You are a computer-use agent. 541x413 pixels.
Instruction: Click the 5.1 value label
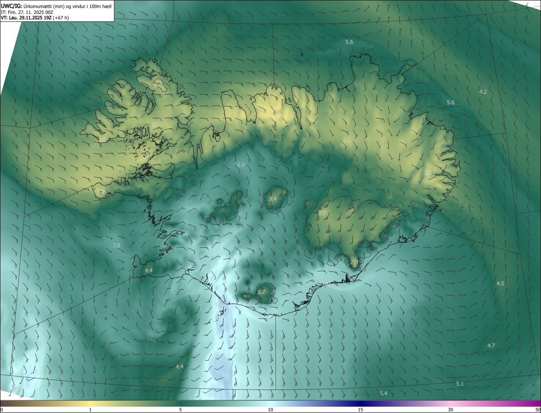(460, 383)
